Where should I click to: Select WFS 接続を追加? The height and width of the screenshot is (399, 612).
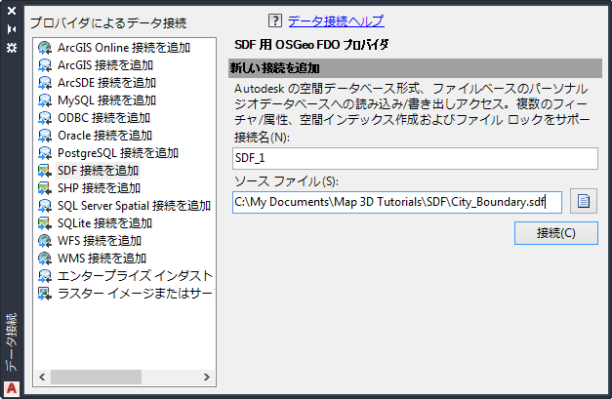[x=100, y=241]
